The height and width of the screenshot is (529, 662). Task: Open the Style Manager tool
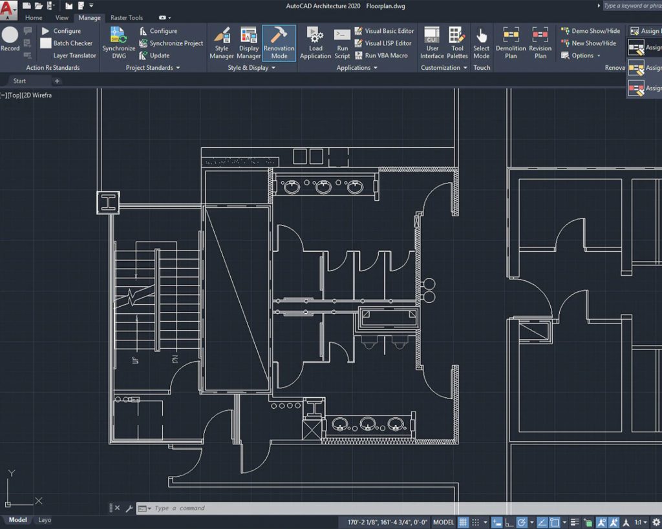pos(222,43)
